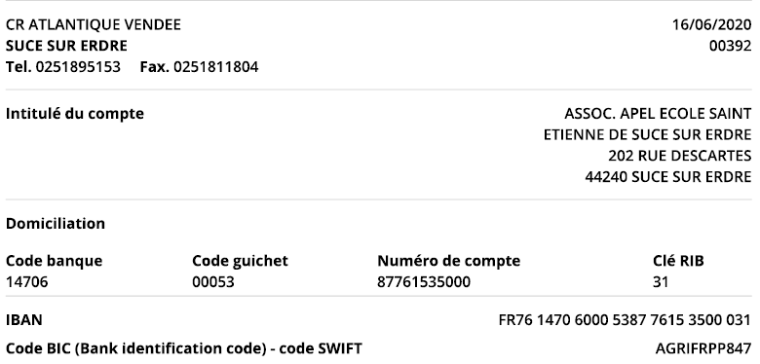Click the Domiciliation heading
Viewport: 760px width, 364px height.
pyautogui.click(x=56, y=224)
